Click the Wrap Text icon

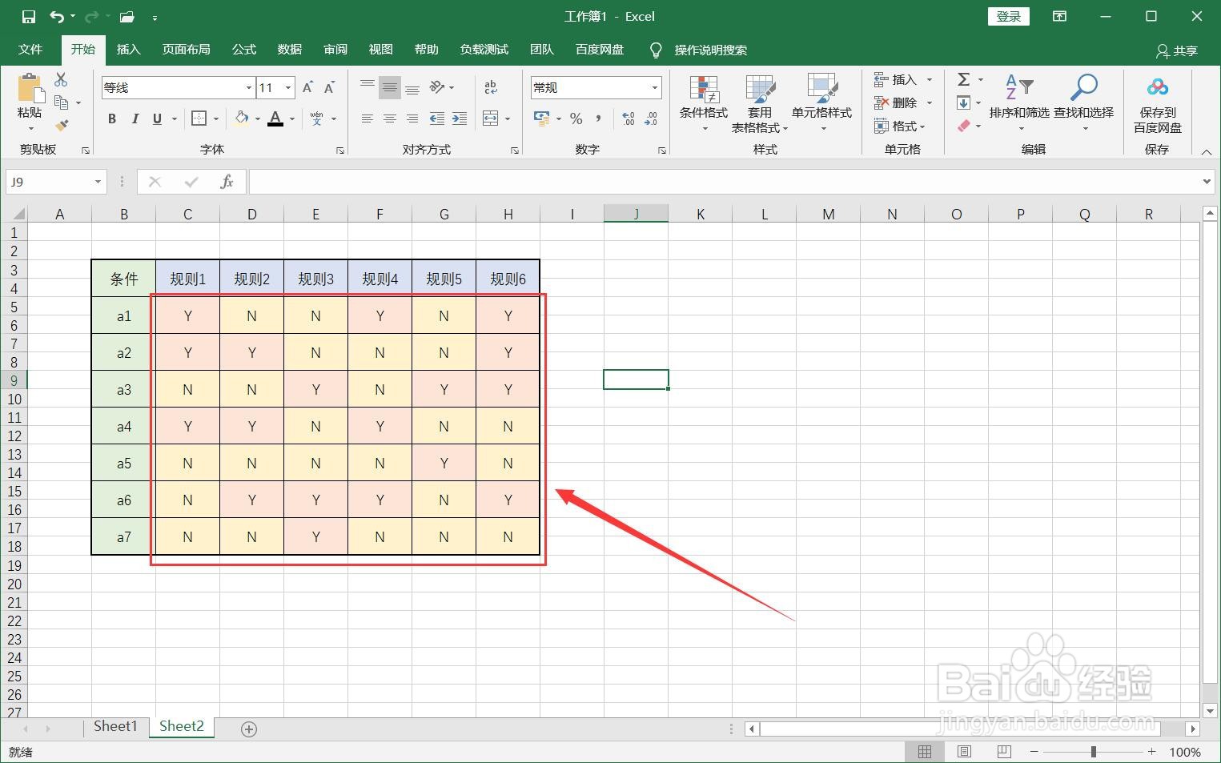click(491, 87)
